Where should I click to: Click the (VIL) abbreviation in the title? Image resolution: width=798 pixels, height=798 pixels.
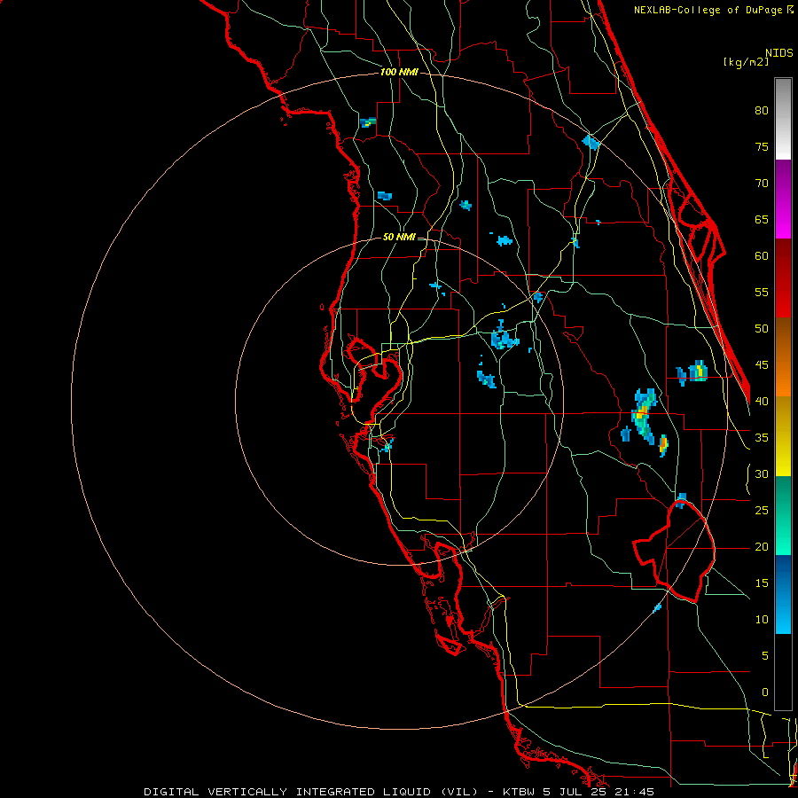(459, 792)
